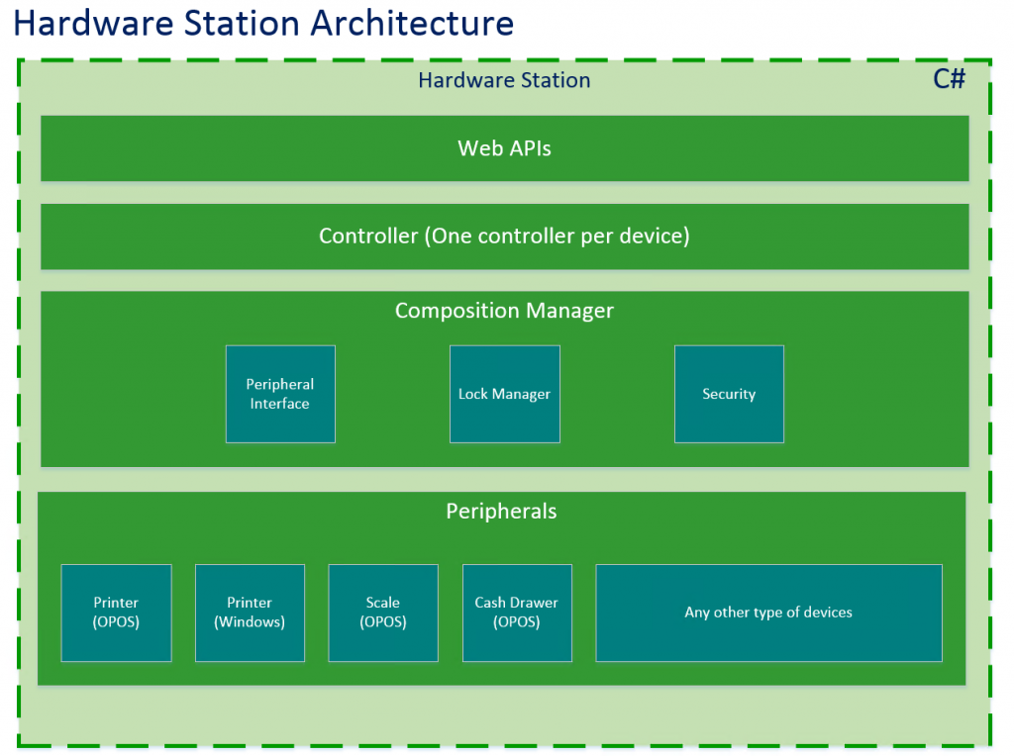This screenshot has height=756, width=1014.
Task: Select the Printer (OPOS) box
Action: [x=116, y=613]
